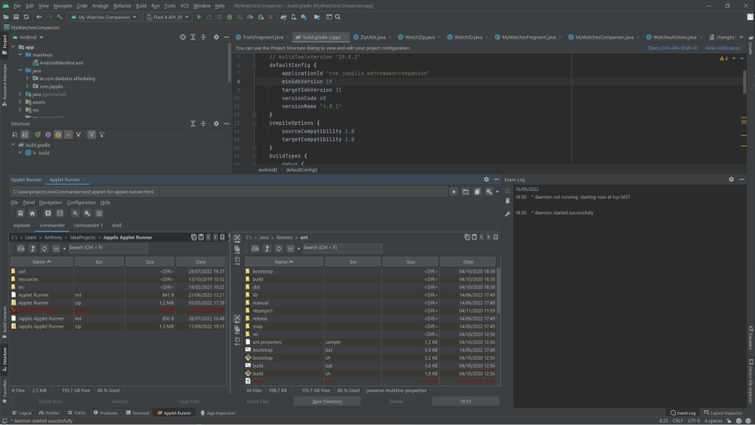Image resolution: width=755 pixels, height=425 pixels.
Task: Click Select Opened File target icon in Project panel
Action: 182,37
